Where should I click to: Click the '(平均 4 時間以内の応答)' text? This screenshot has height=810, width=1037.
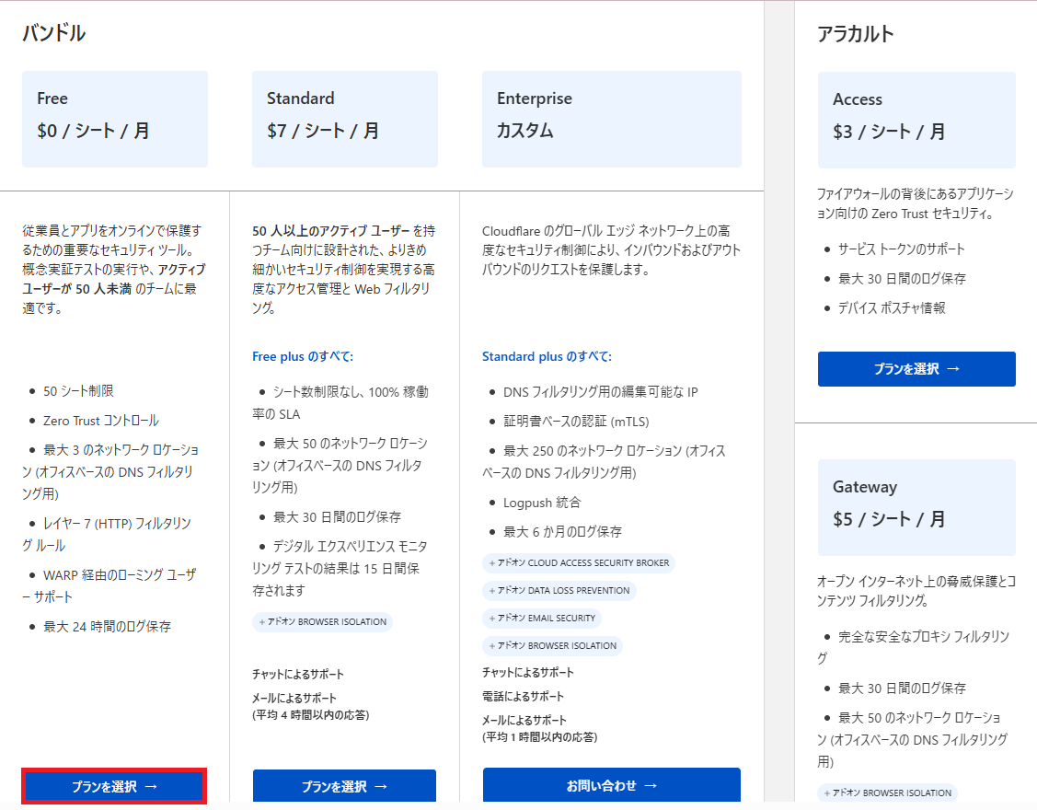311,714
